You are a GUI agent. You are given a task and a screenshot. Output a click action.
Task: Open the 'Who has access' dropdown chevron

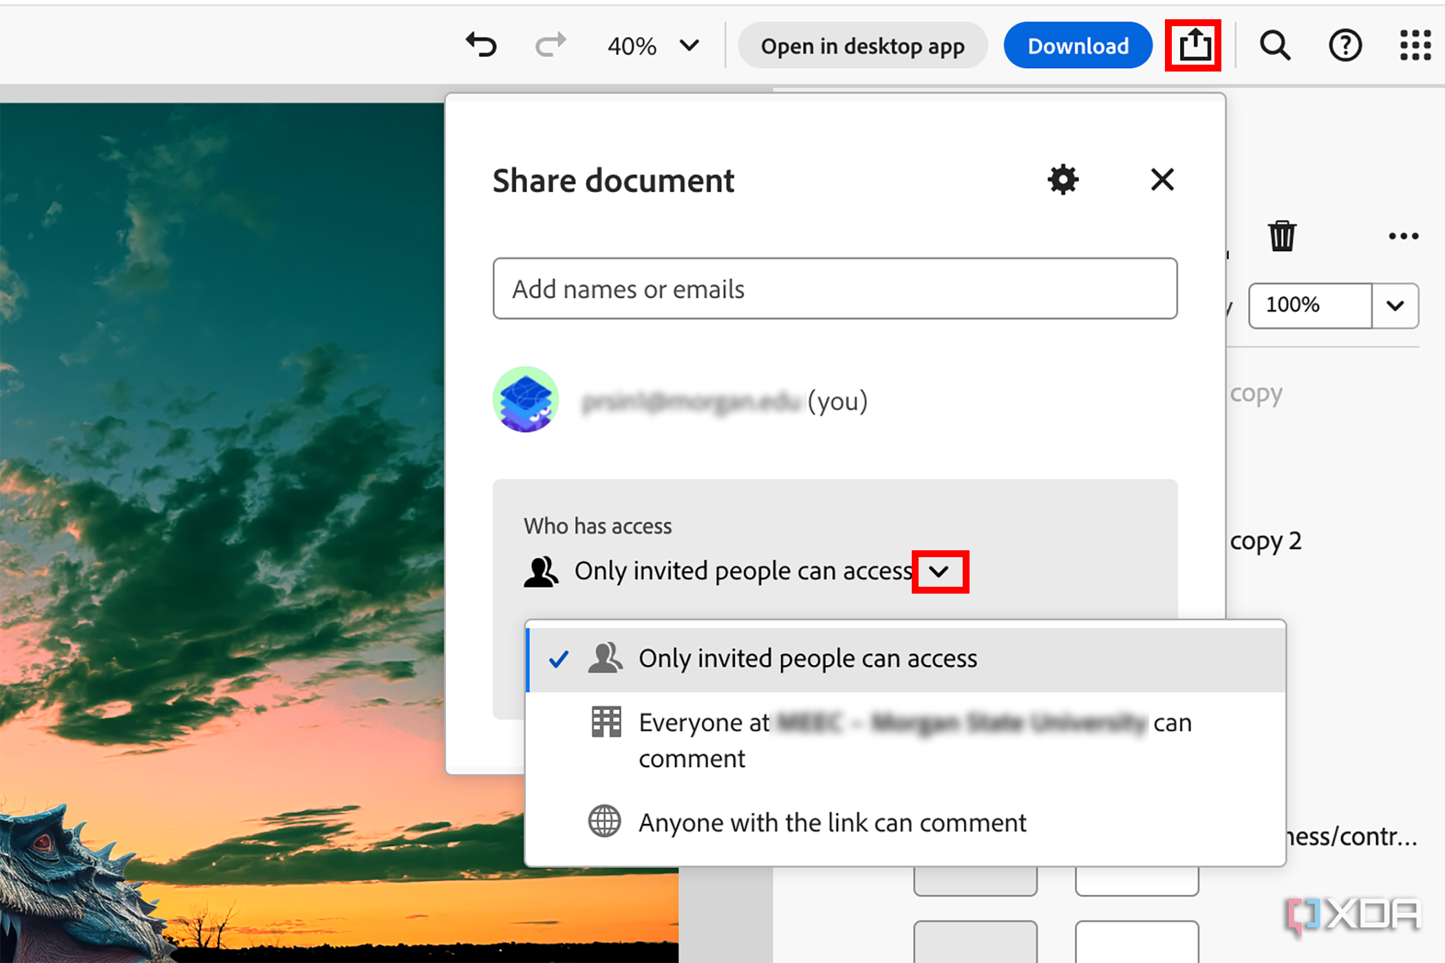[940, 571]
